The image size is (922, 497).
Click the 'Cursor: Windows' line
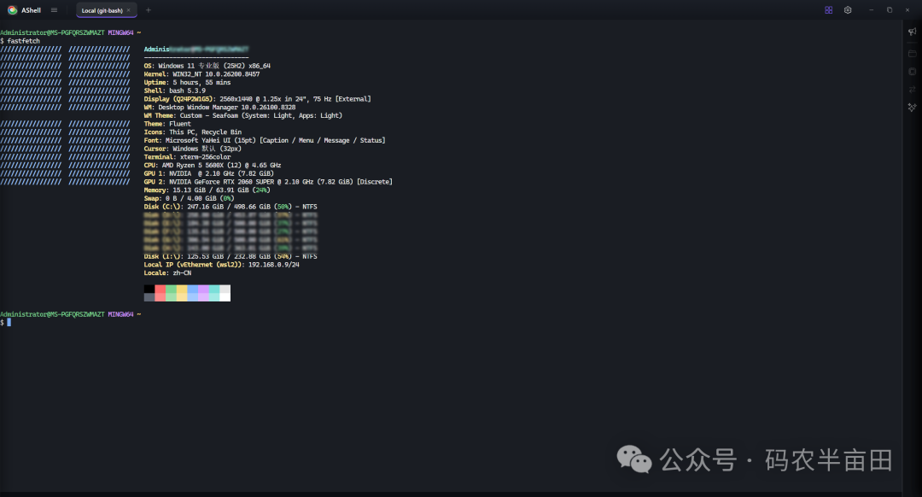pyautogui.click(x=193, y=149)
